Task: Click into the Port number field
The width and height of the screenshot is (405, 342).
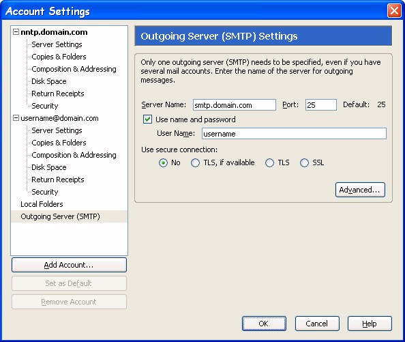Action: tap(321, 105)
